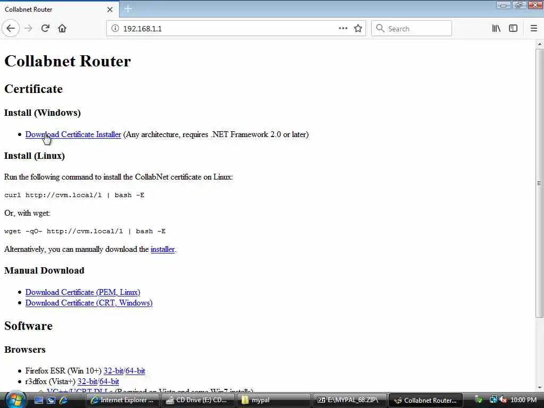Open a new tab with plus button
This screenshot has height=408, width=544.
coord(128,9)
